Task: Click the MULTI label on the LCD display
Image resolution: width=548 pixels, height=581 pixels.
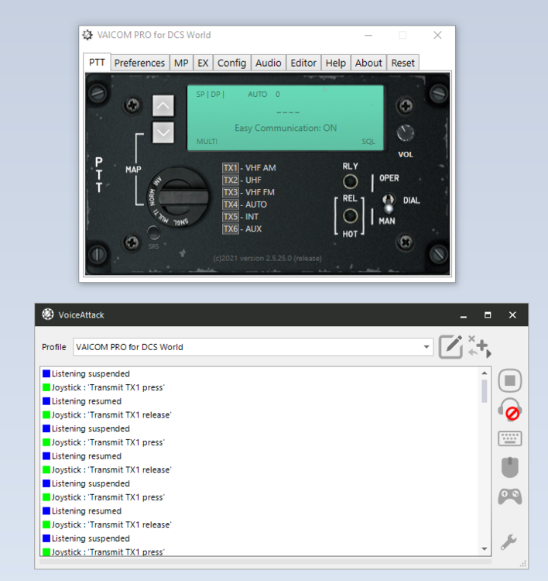Action: 207,142
